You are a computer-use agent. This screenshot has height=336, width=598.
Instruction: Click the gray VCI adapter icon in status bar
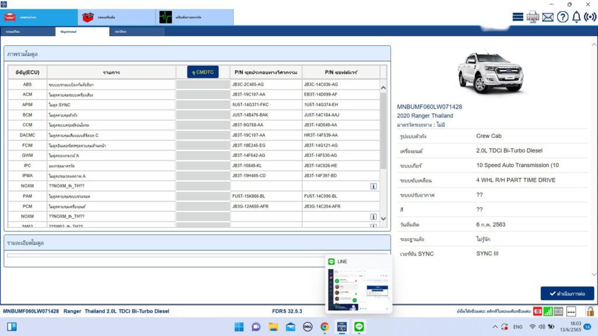[559, 311]
